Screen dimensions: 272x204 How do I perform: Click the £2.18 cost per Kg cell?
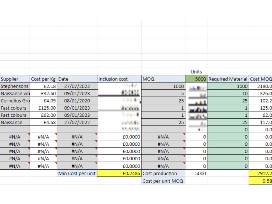(x=43, y=86)
